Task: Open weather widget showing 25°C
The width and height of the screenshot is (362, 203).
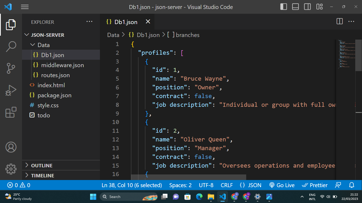Action: (x=19, y=197)
